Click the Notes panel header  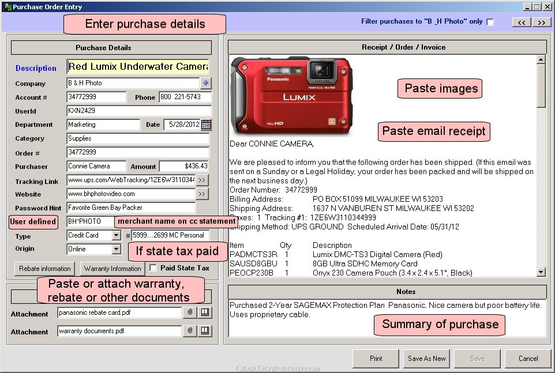click(x=387, y=292)
